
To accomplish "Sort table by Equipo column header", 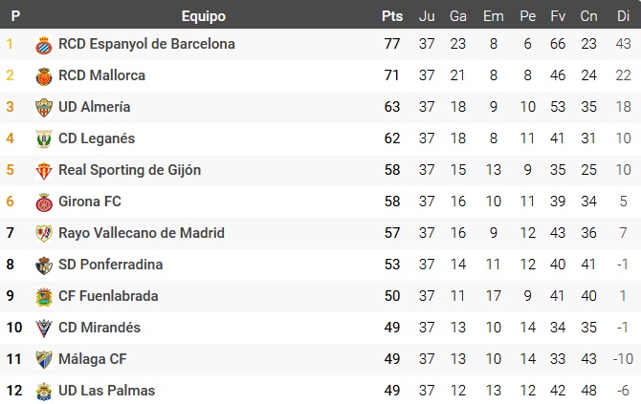I will 203,16.
